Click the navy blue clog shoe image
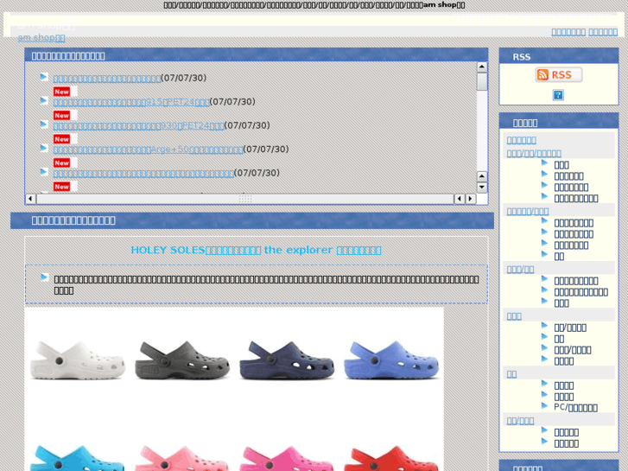The height and width of the screenshot is (471, 628). [287, 360]
